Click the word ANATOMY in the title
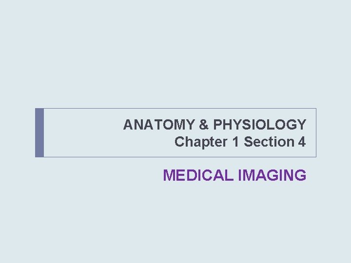The width and height of the screenshot is (351, 263). (159, 125)
